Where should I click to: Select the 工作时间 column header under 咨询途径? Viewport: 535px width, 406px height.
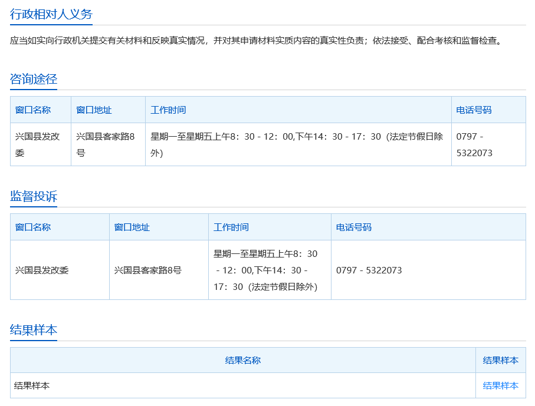pyautogui.click(x=168, y=110)
